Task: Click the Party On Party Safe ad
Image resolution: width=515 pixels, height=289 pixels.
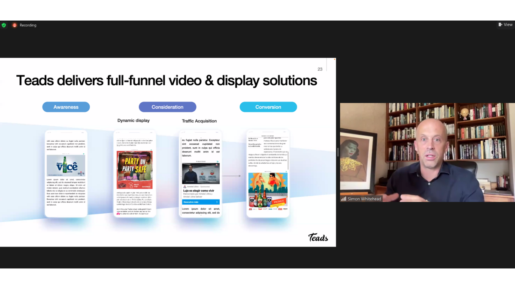Action: point(135,170)
